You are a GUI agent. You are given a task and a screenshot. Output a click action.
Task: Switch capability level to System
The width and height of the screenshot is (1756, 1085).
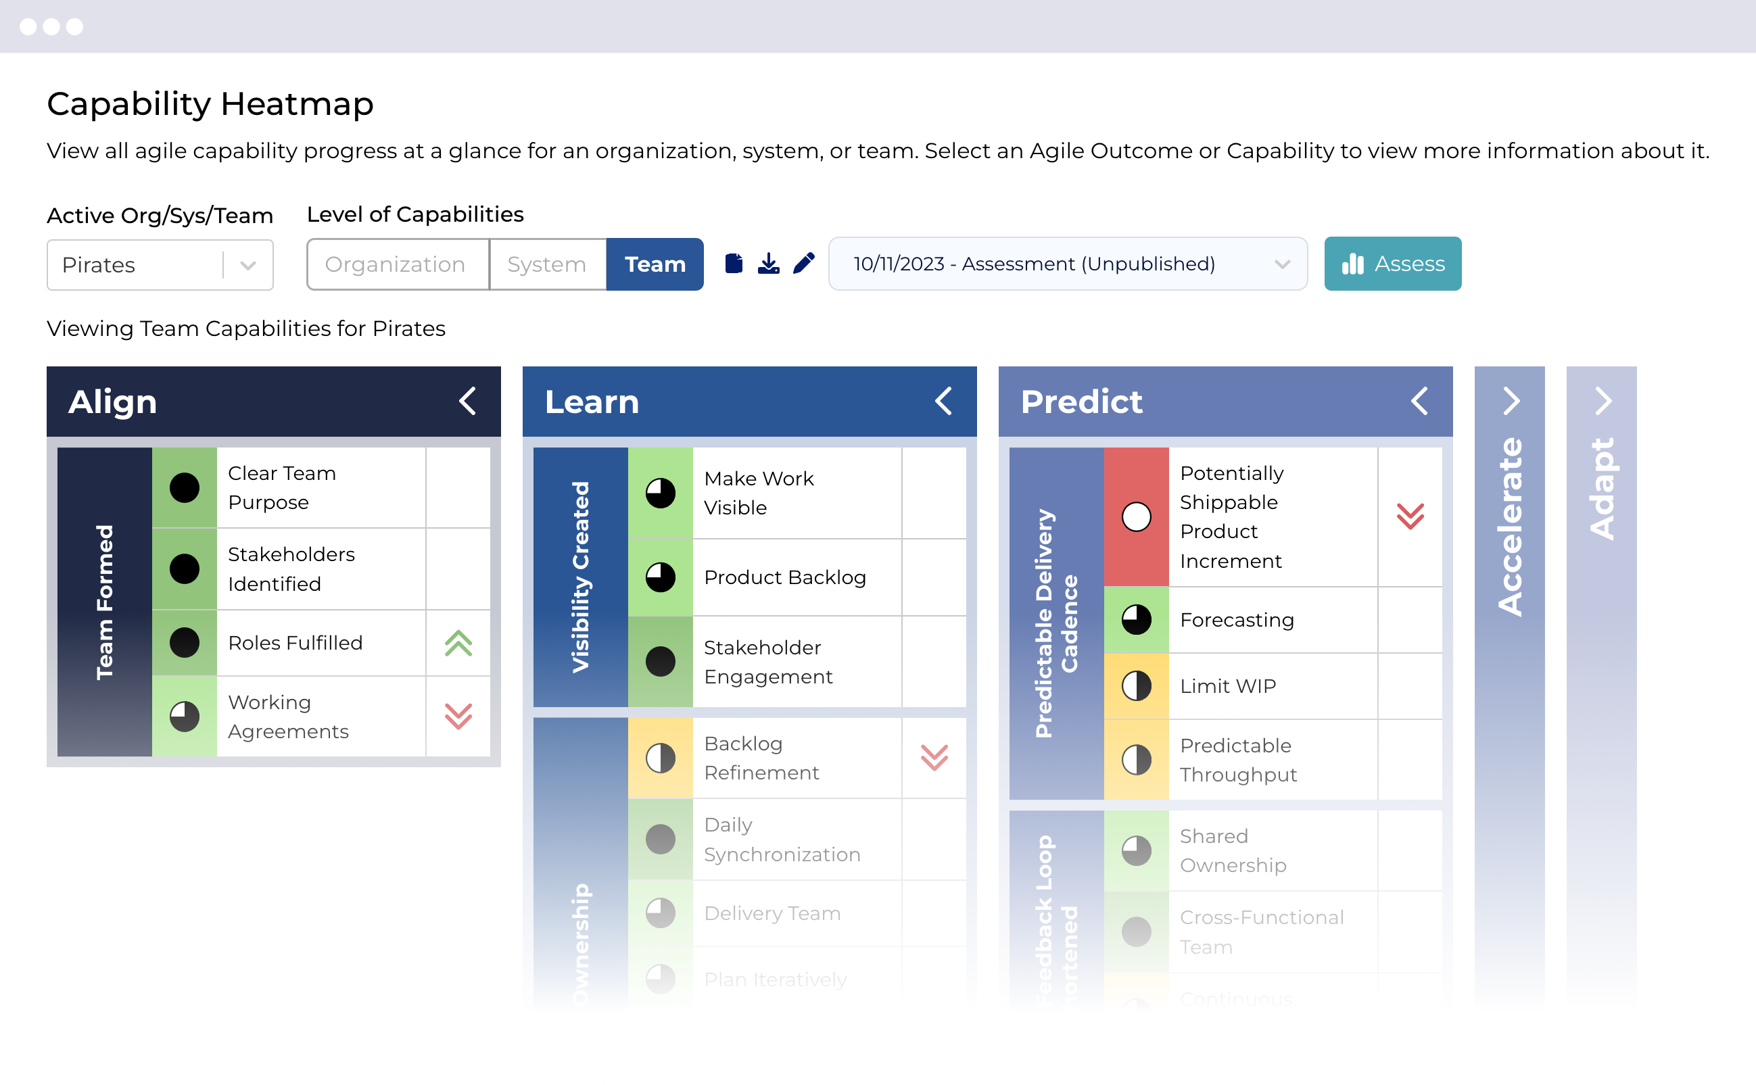tap(547, 264)
